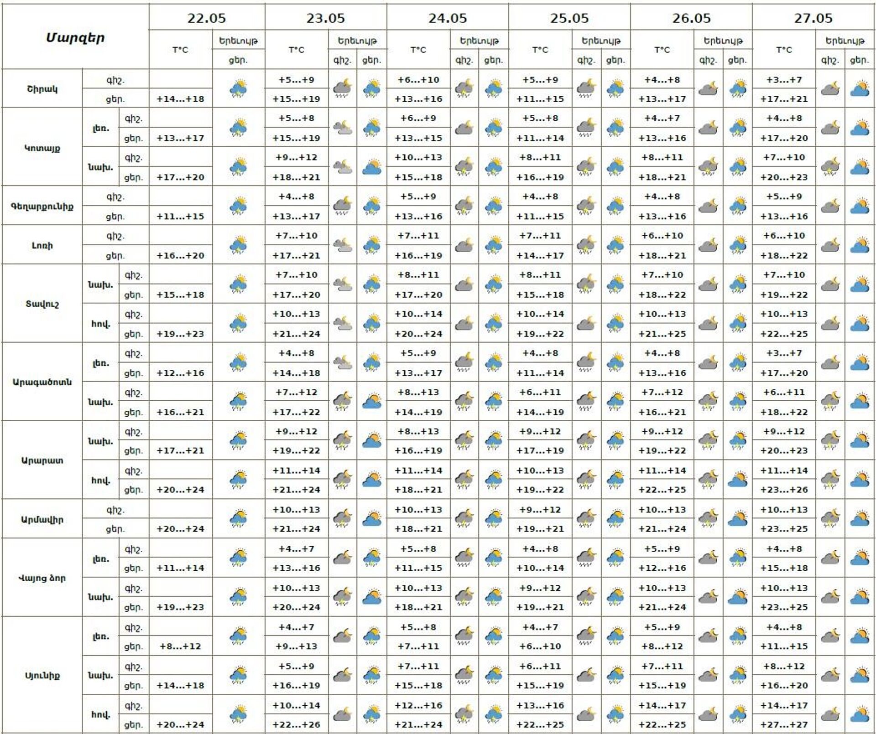Click Արարատ հով. daytime icon for 26.05
876x734 pixels.
[738, 480]
